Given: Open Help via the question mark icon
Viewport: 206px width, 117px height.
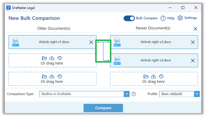Looking at the screenshot, I should pyautogui.click(x=163, y=18).
